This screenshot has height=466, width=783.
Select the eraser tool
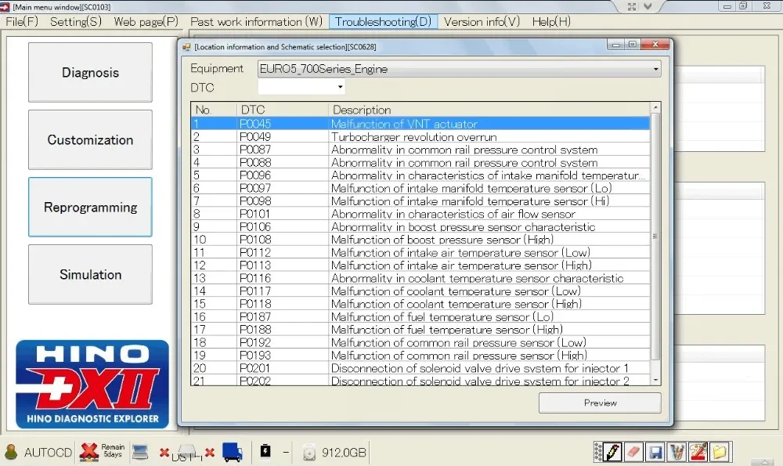(633, 452)
